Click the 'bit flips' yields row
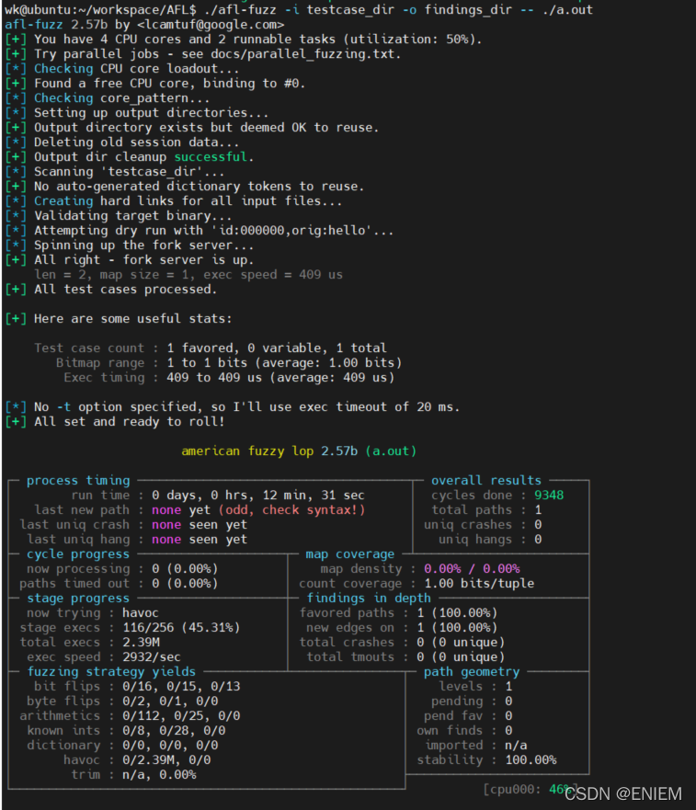The width and height of the screenshot is (696, 810). tap(137, 687)
